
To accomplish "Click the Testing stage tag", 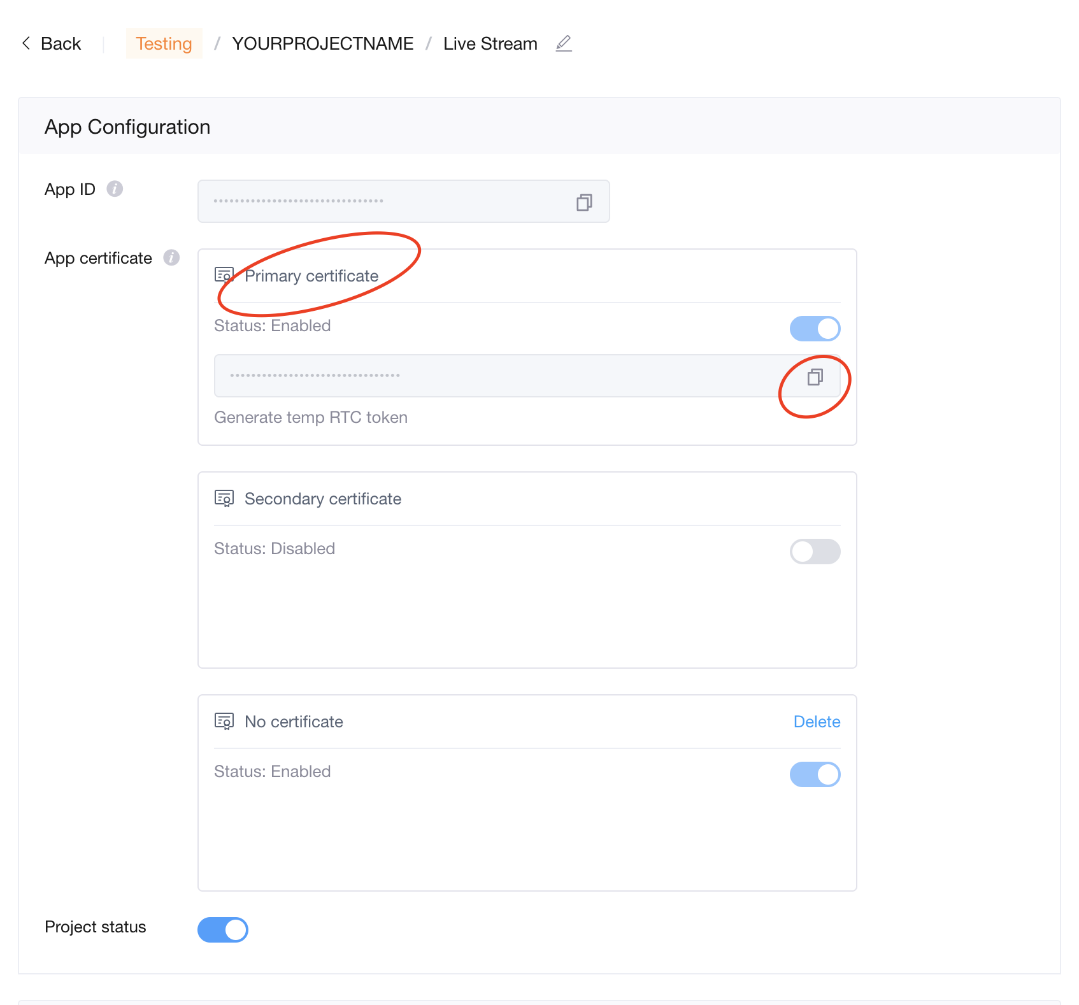I will pyautogui.click(x=164, y=43).
